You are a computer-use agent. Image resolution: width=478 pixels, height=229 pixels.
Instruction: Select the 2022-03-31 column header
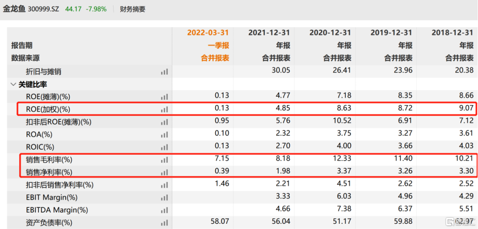208,32
